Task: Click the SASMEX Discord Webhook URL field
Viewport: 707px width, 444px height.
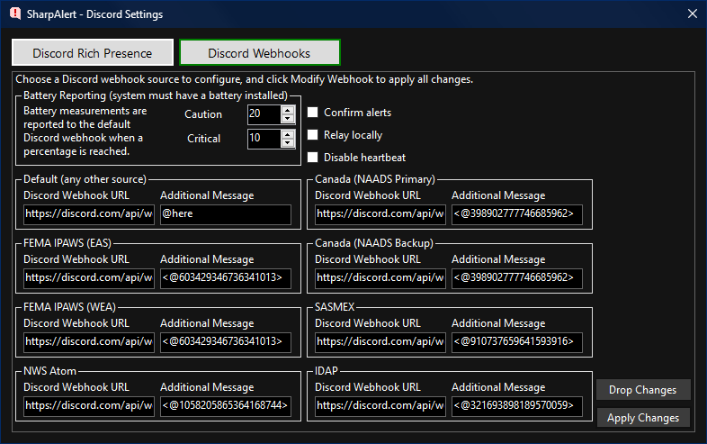Action: [380, 342]
